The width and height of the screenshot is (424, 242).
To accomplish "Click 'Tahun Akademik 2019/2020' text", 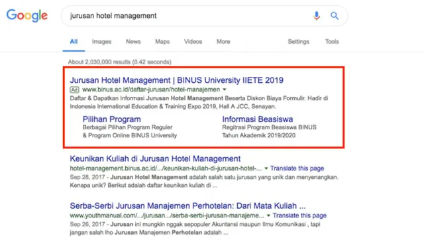I will [259, 135].
